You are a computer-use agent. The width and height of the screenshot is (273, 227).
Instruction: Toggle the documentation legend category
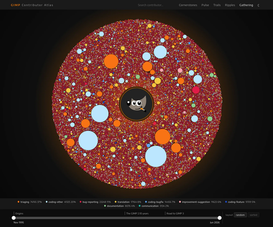(x=119, y=206)
